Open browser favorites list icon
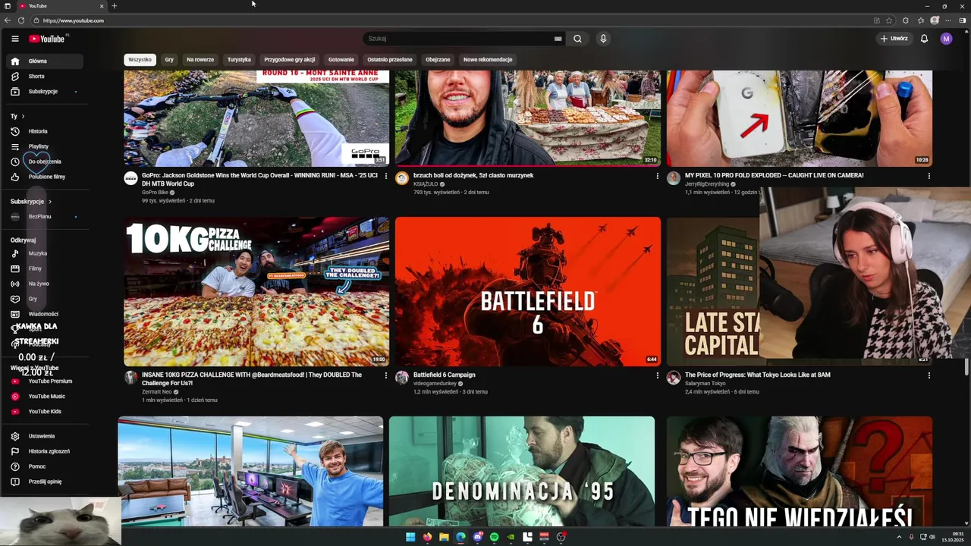The width and height of the screenshot is (971, 546). click(x=920, y=20)
